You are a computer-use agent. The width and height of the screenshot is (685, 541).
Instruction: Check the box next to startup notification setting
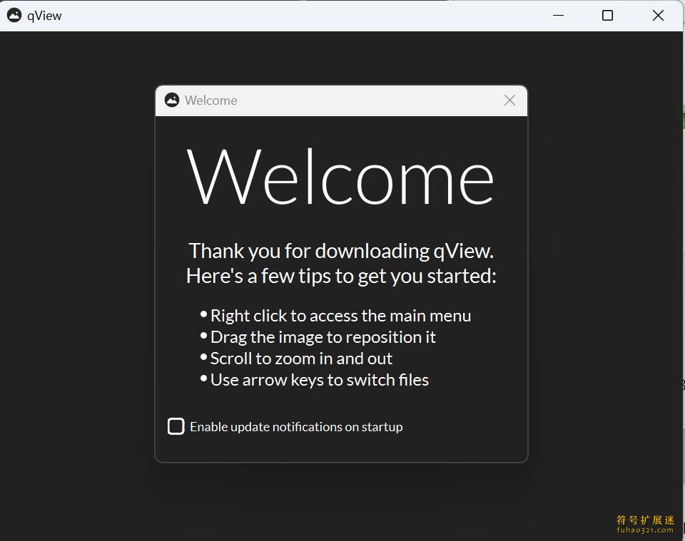click(x=176, y=426)
